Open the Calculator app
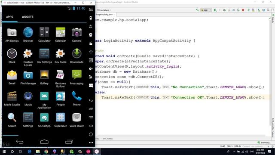This screenshot has width=275, height=155. coord(44,35)
